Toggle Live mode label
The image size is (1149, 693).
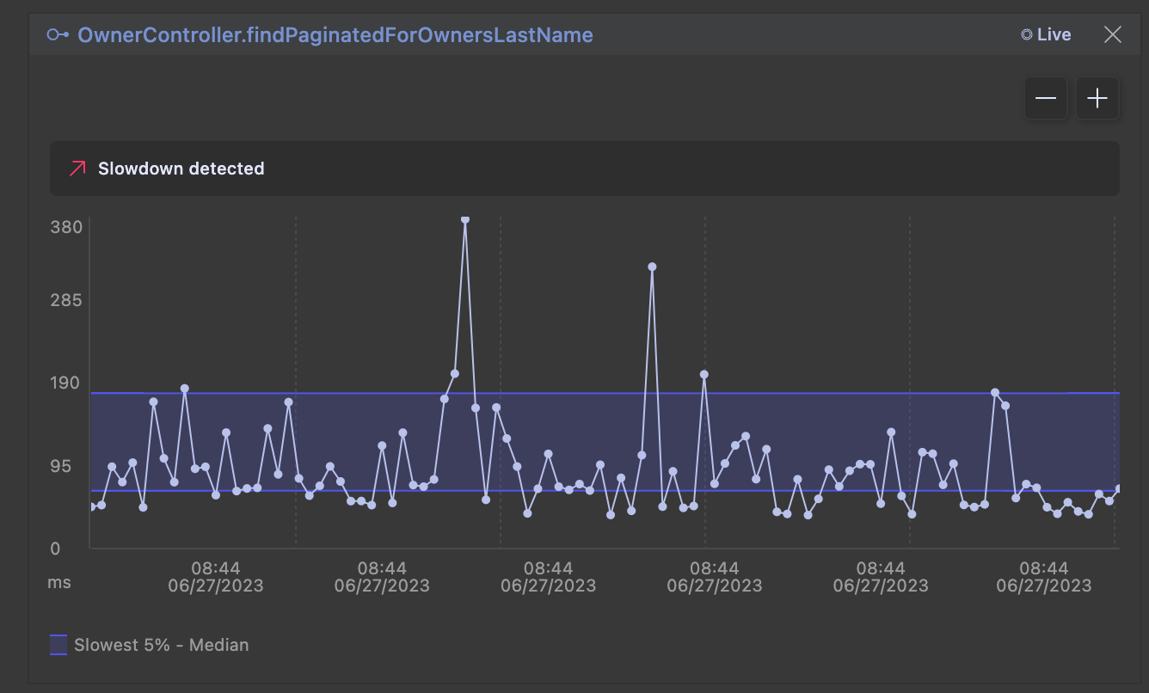[1054, 35]
